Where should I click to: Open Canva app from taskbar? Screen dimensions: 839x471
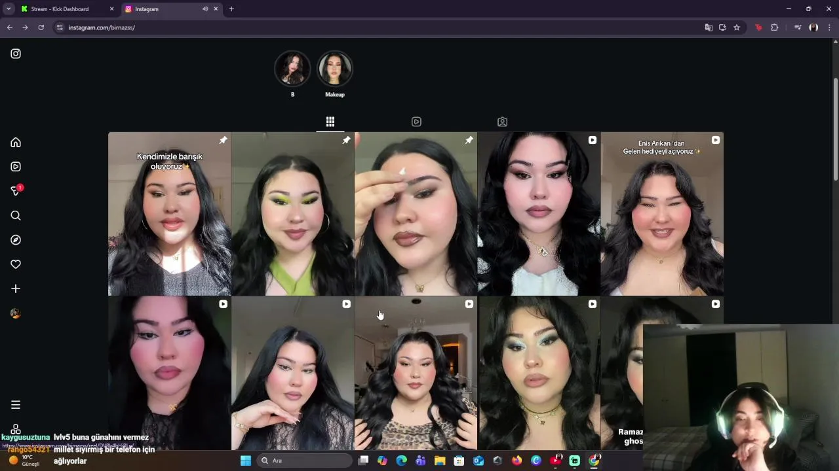[x=536, y=461]
